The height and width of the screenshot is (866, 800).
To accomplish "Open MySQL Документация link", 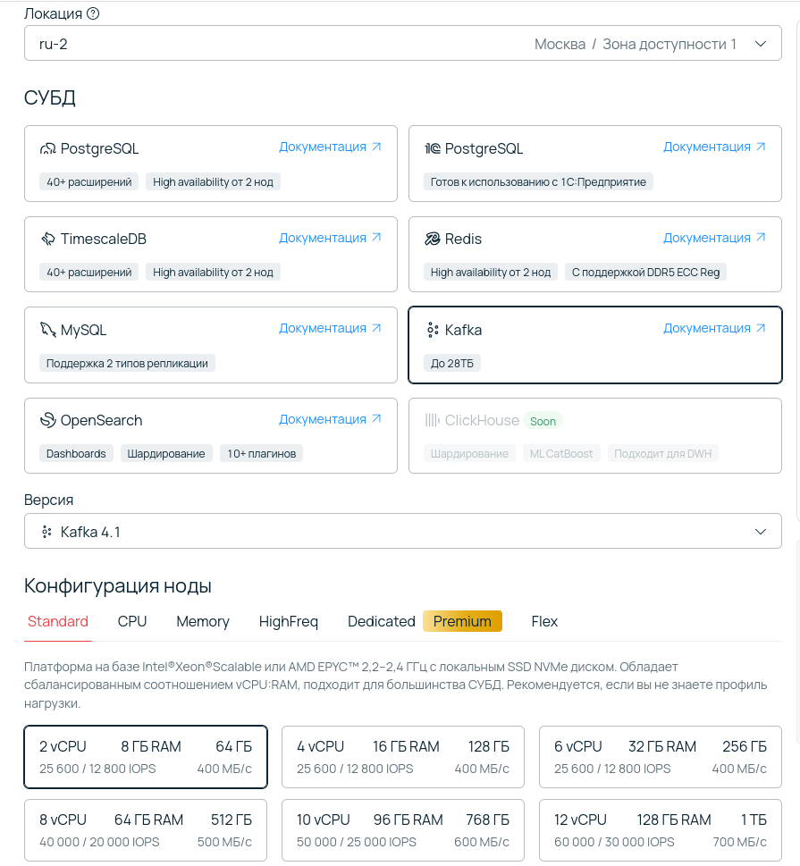I will click(330, 328).
